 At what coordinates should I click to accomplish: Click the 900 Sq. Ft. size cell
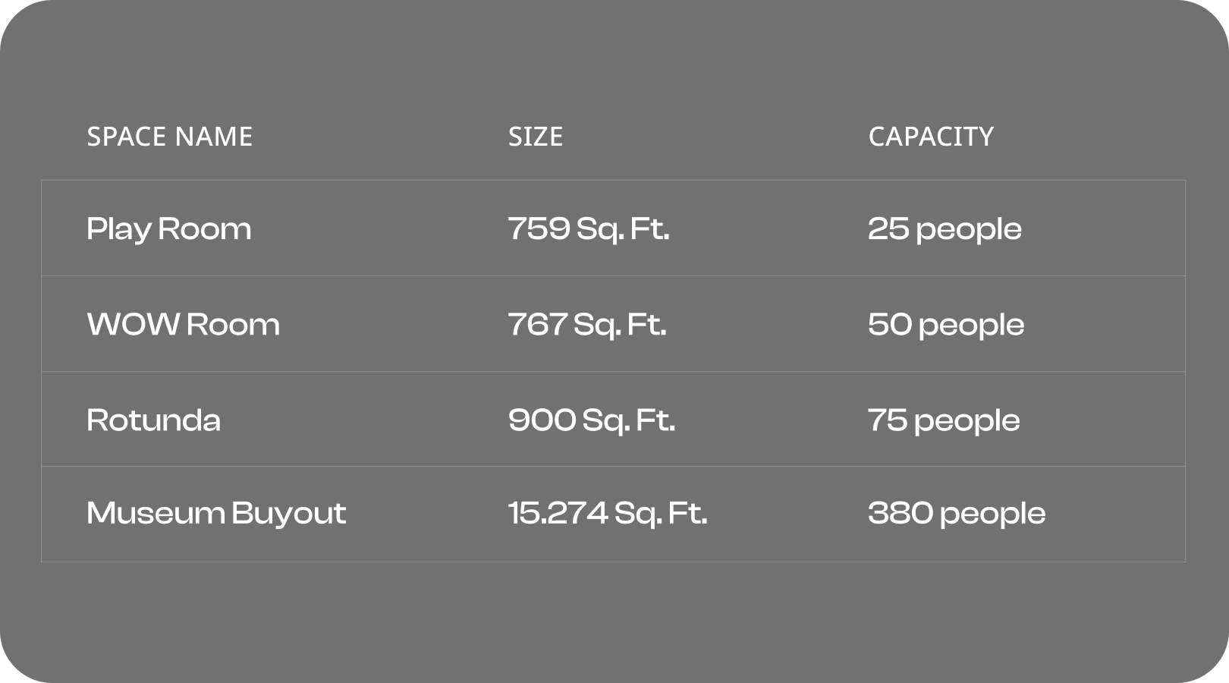coord(591,420)
